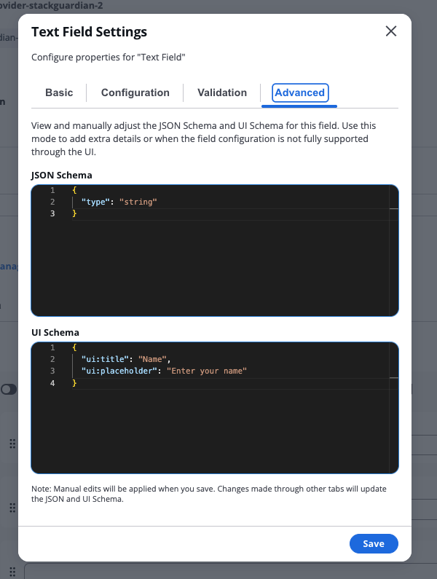Screen dimensions: 437x579
Task: Place cursor on the "ui:title" line
Action: pyautogui.click(x=125, y=359)
